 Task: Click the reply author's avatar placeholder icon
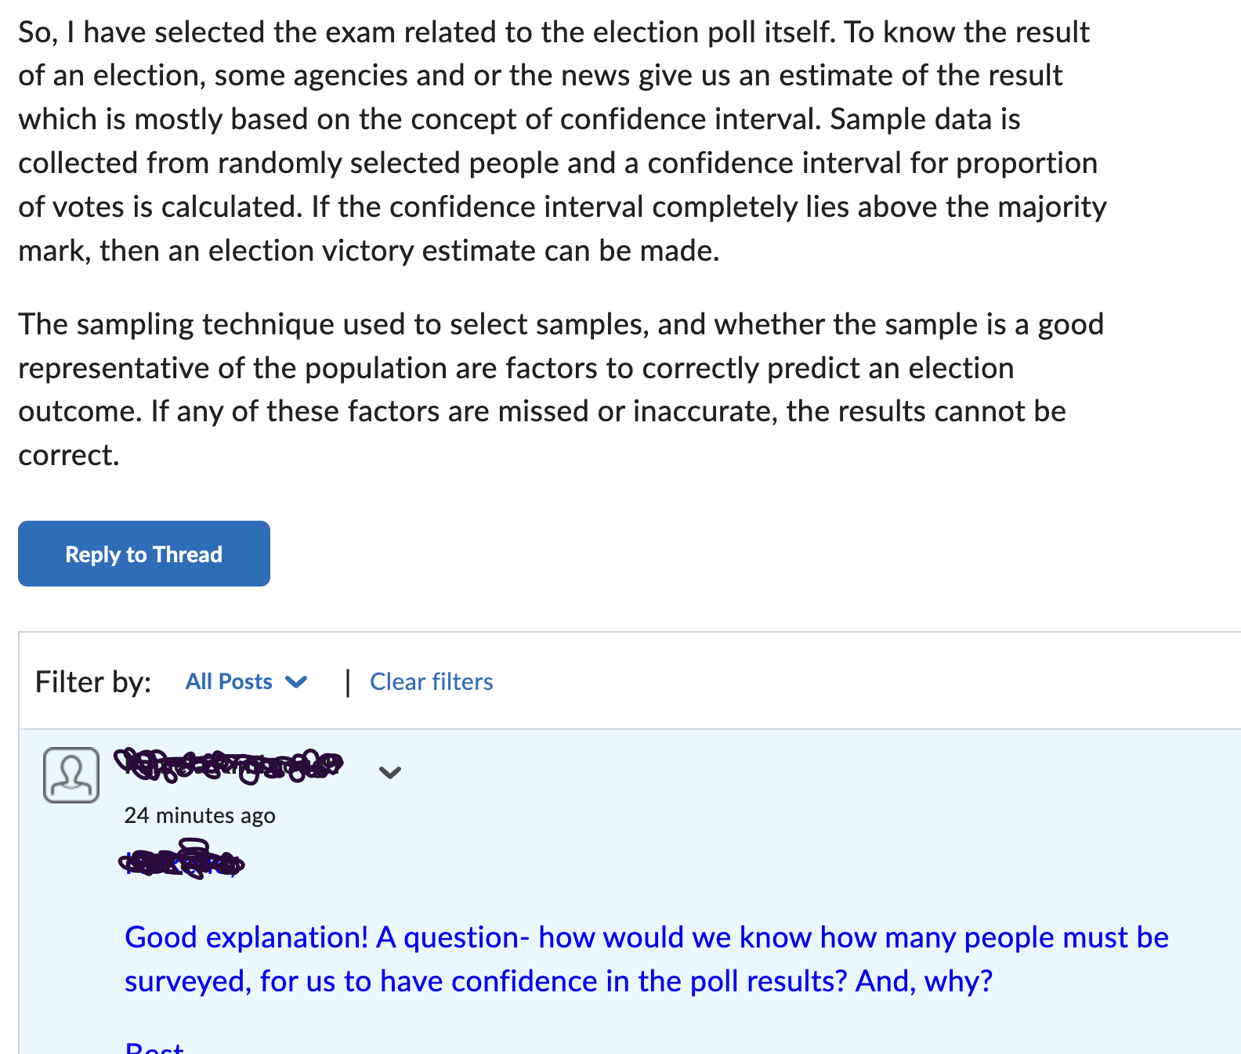point(71,774)
